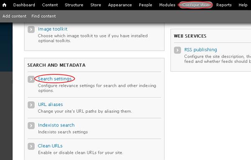251x160 pixels.
Task: Click arrow icon next to Image toolkit
Action: click(x=31, y=29)
